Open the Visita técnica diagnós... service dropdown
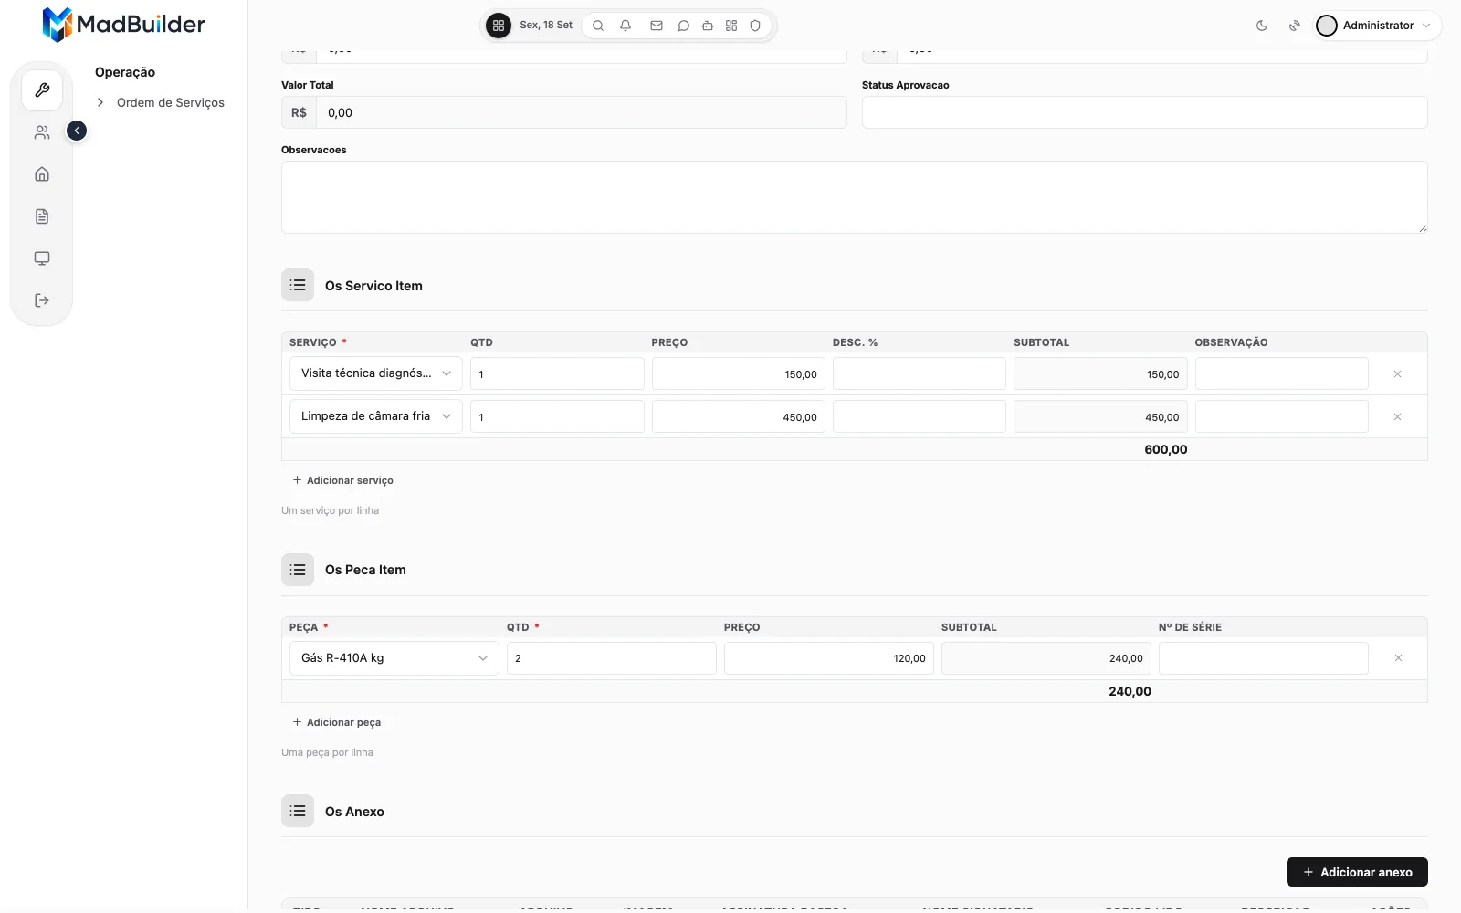 coord(376,373)
